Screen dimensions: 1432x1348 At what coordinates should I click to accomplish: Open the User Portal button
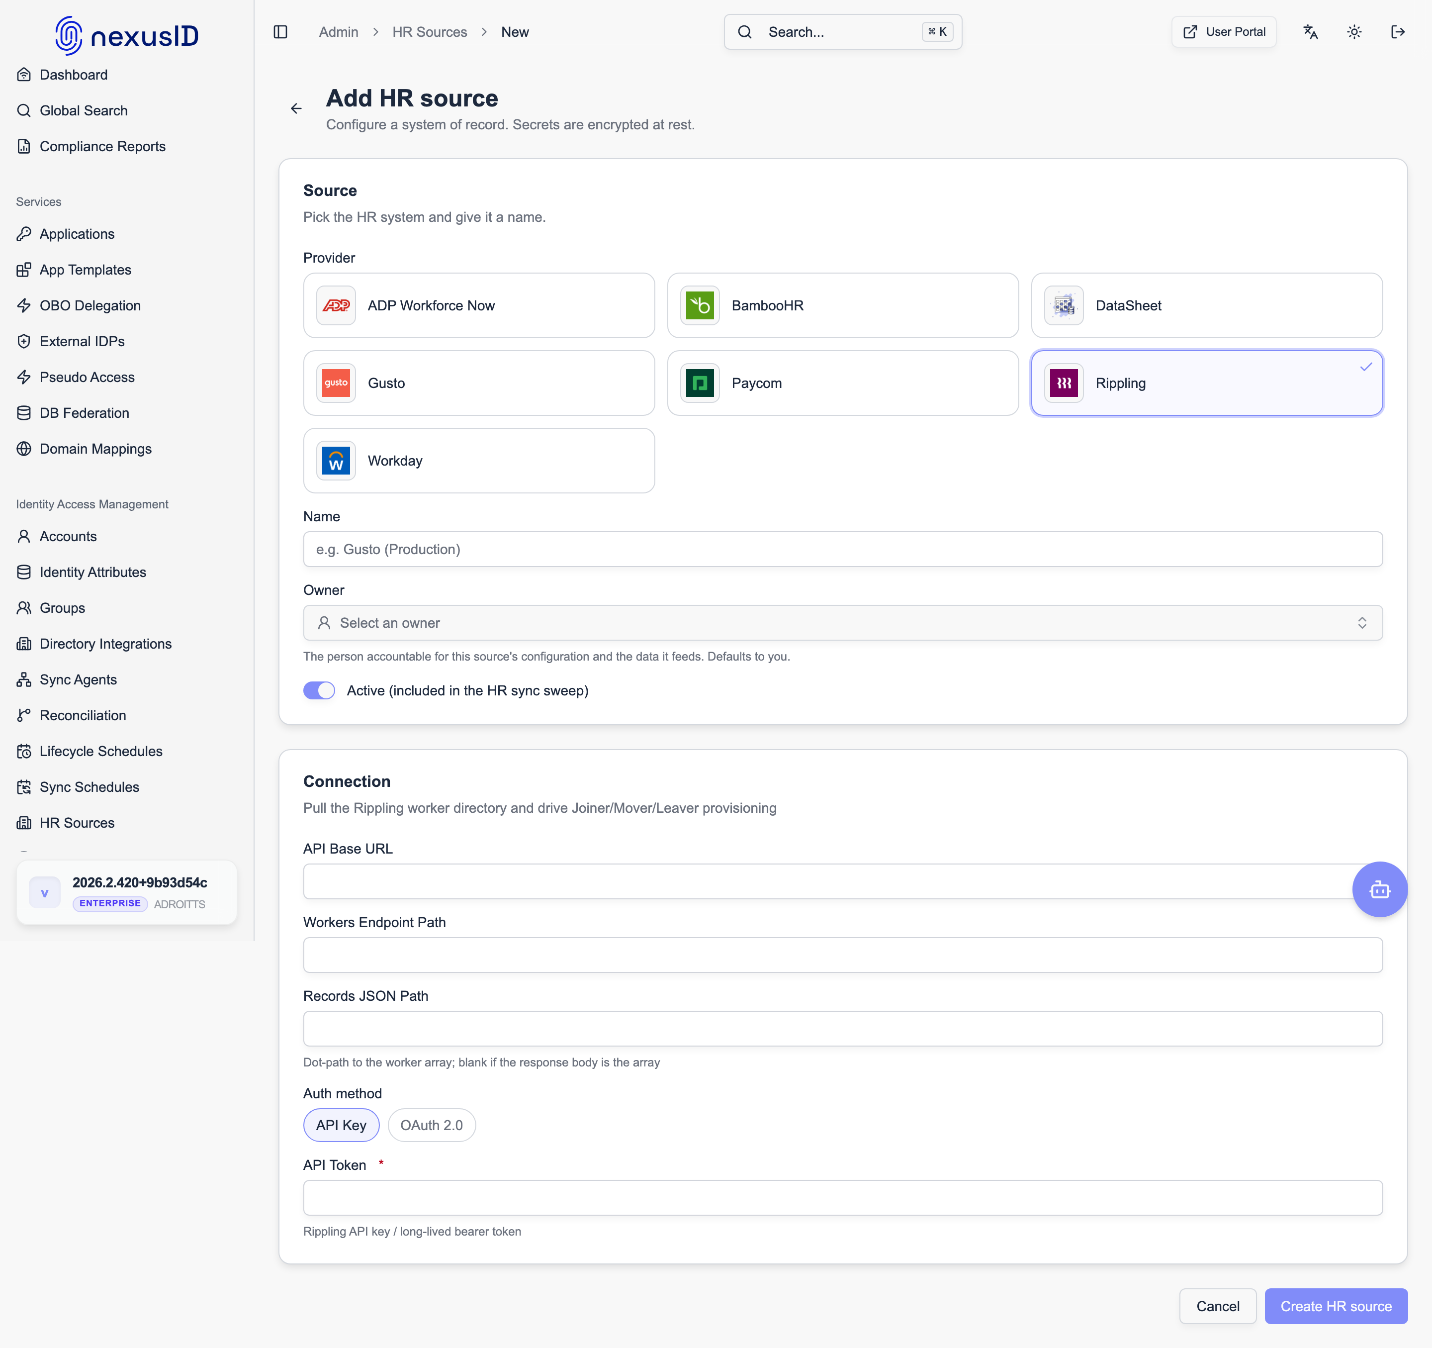1224,32
